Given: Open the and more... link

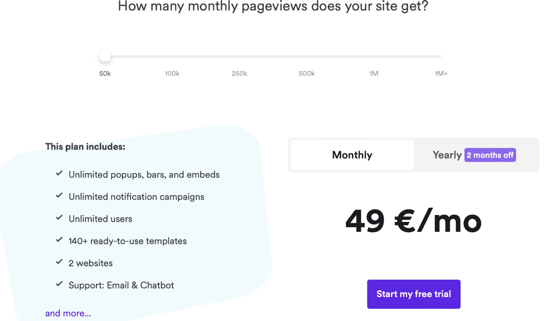Looking at the screenshot, I should click(68, 313).
